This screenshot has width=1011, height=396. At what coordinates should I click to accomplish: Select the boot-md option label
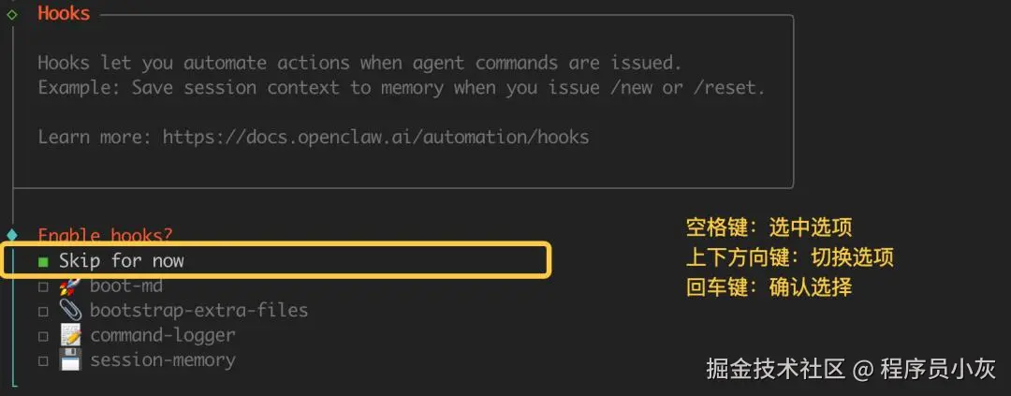[126, 286]
